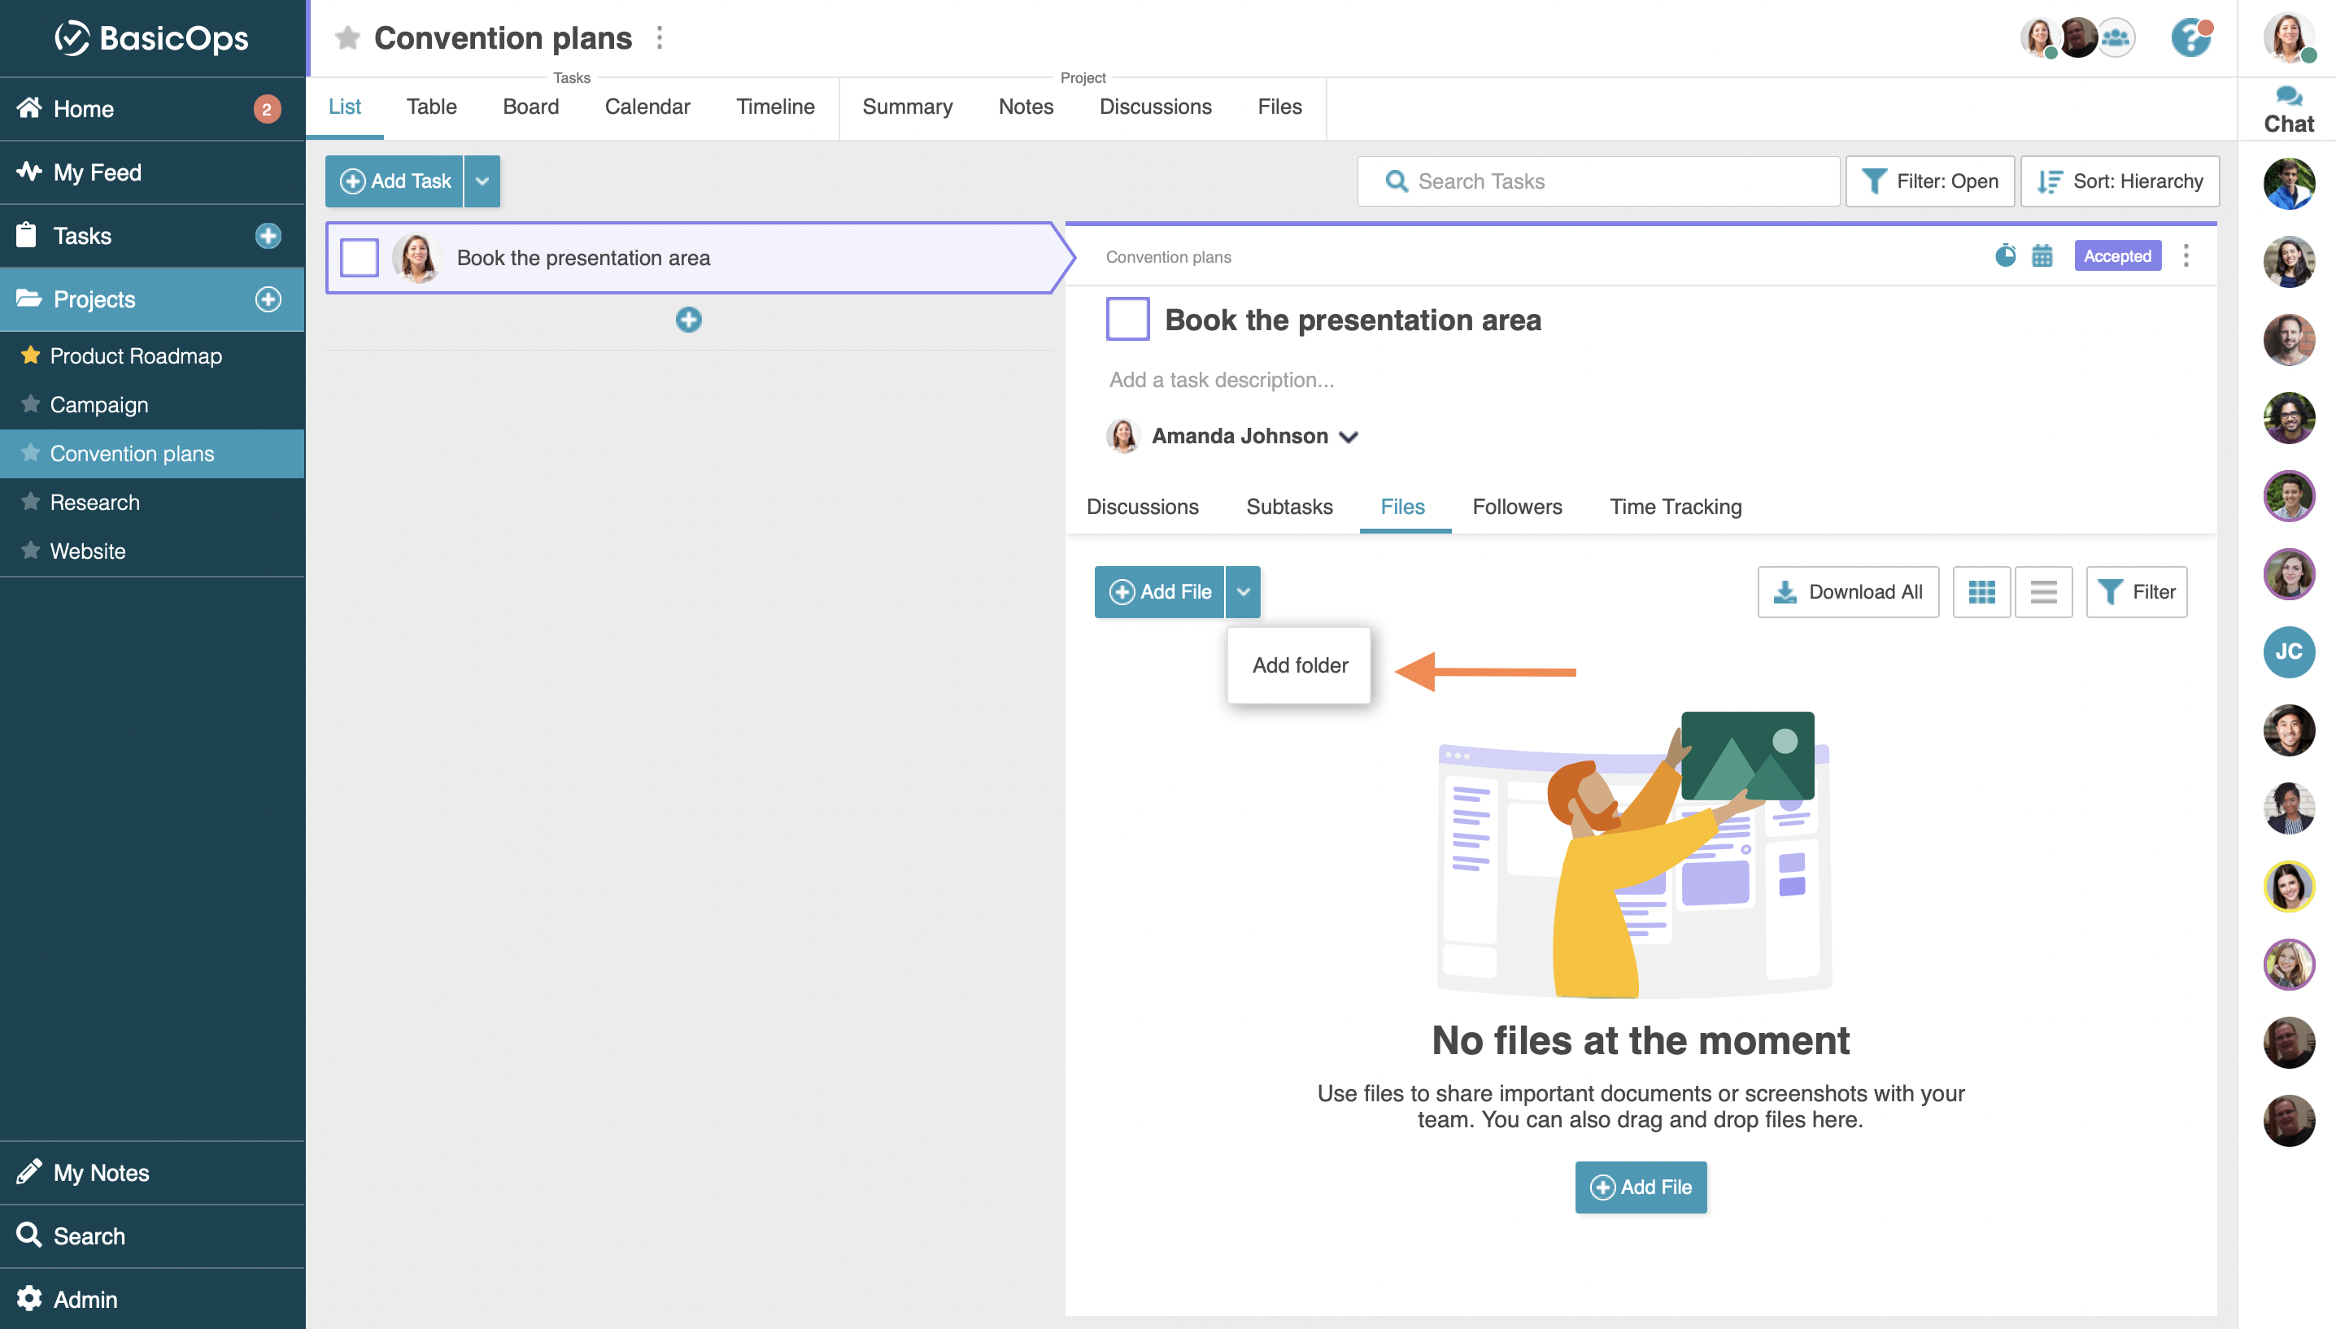This screenshot has width=2336, height=1329.
Task: Click the plus icon next to Tasks
Action: click(268, 236)
